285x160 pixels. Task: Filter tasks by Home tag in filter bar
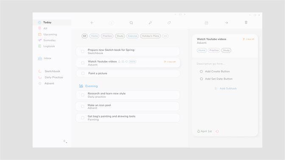[x=94, y=36]
